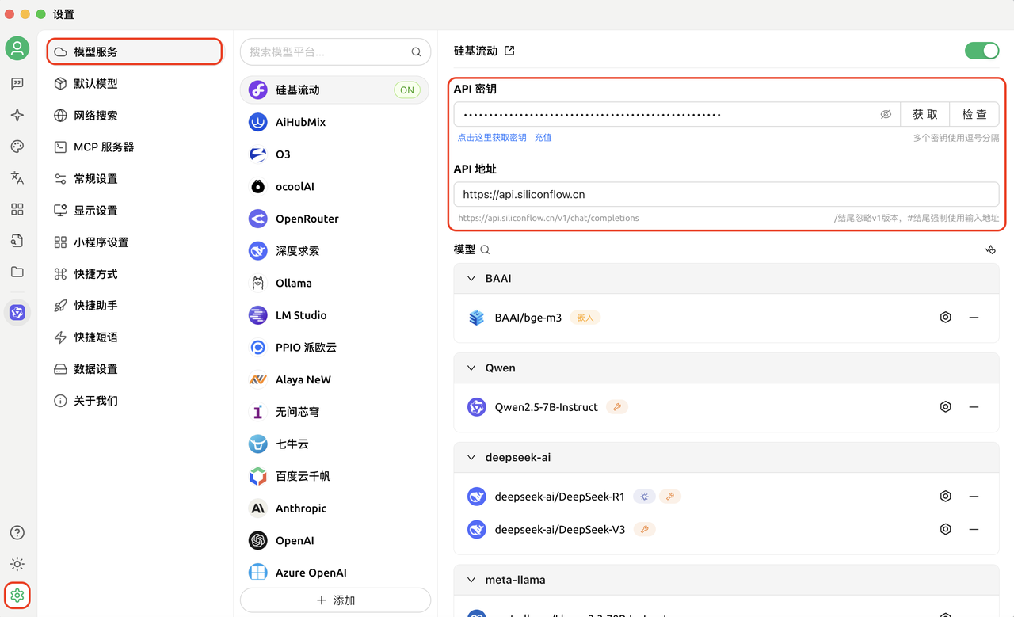Select 常规设置 settings menu

click(x=134, y=178)
